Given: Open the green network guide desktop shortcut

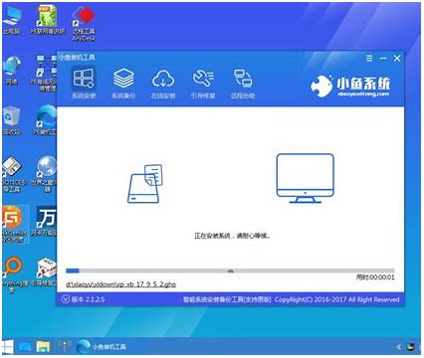Looking at the screenshot, I should [47, 21].
